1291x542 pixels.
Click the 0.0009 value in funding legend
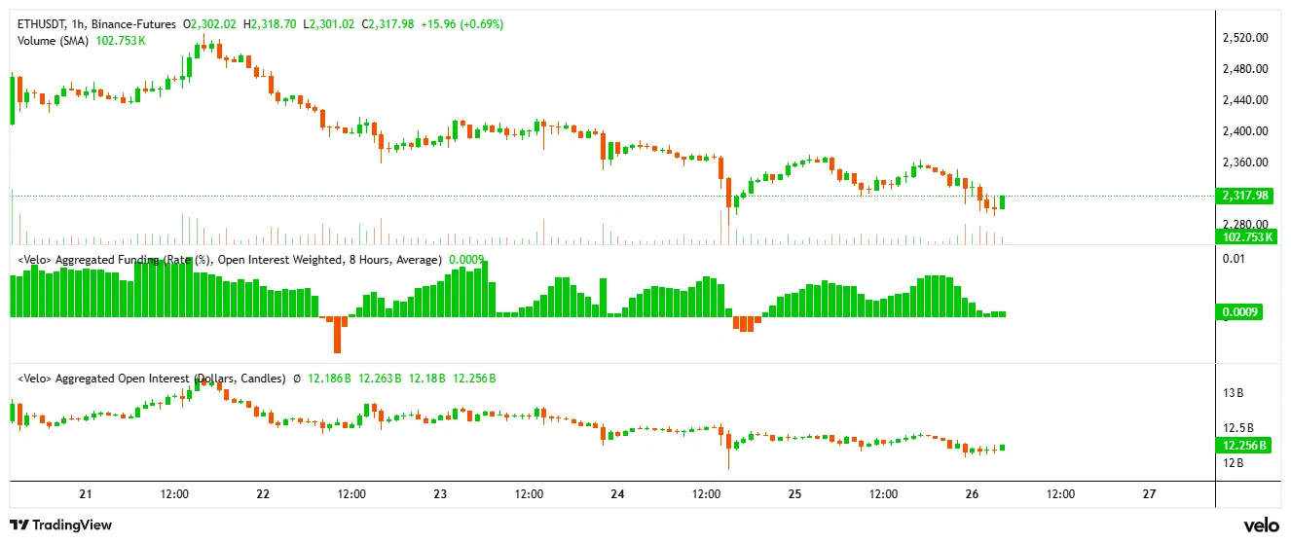pyautogui.click(x=465, y=260)
